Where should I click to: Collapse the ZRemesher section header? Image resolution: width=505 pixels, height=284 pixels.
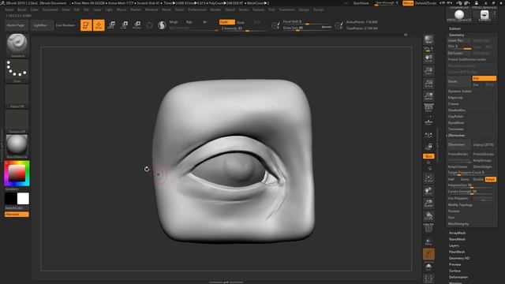pos(456,135)
